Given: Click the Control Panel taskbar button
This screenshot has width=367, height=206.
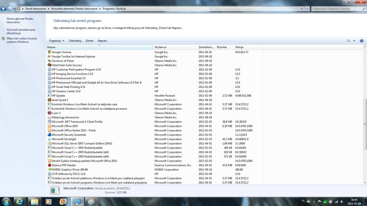Looking at the screenshot, I should pyautogui.click(x=77, y=201).
